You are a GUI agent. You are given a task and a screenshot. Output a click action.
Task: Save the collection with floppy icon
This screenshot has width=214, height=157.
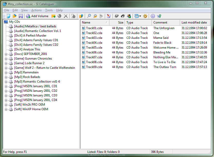[21, 16]
